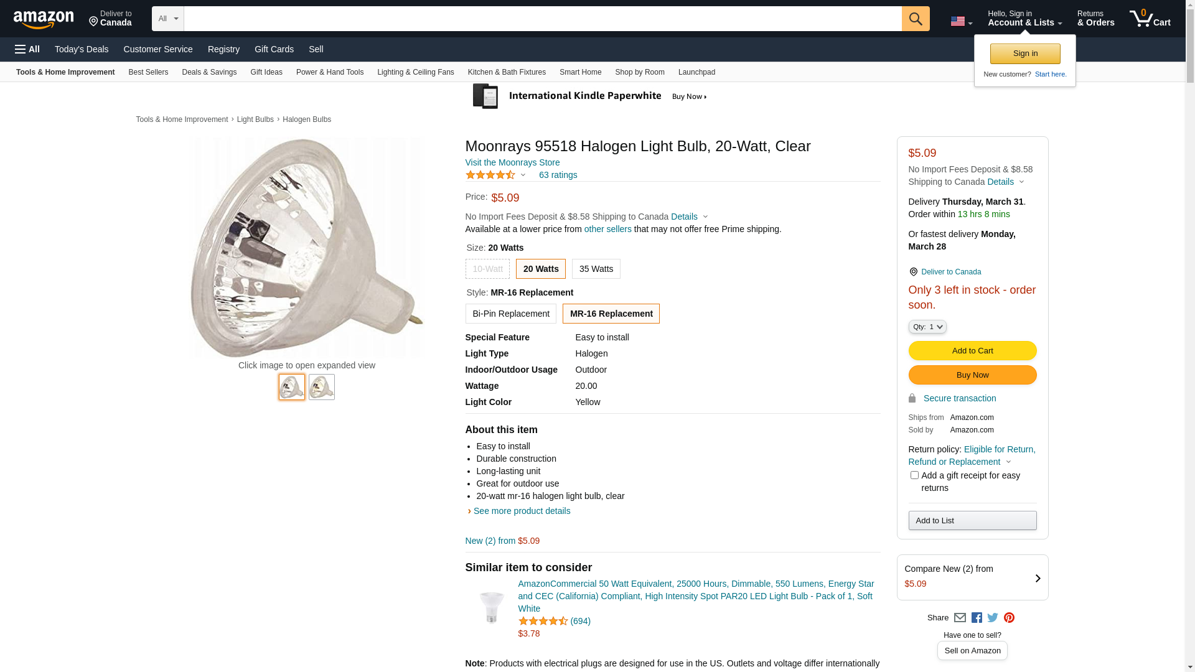Click the Add to Cart button

(972, 351)
